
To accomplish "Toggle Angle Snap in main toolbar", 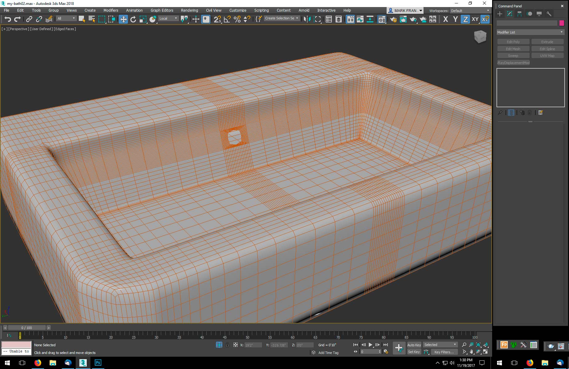I will (227, 19).
